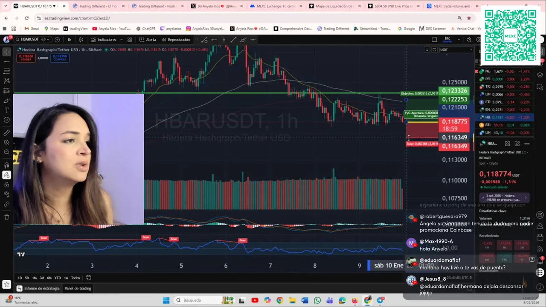
Task: Select the ETH row in the watchlist
Action: (x=505, y=102)
